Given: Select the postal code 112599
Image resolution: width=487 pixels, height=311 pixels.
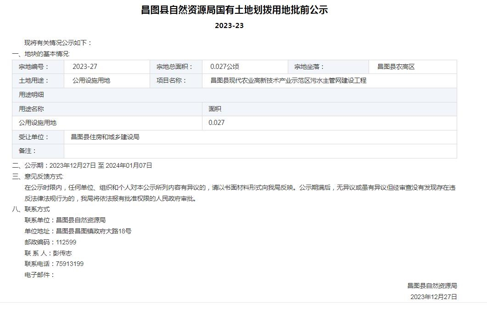Looking at the screenshot, I should (x=66, y=243).
